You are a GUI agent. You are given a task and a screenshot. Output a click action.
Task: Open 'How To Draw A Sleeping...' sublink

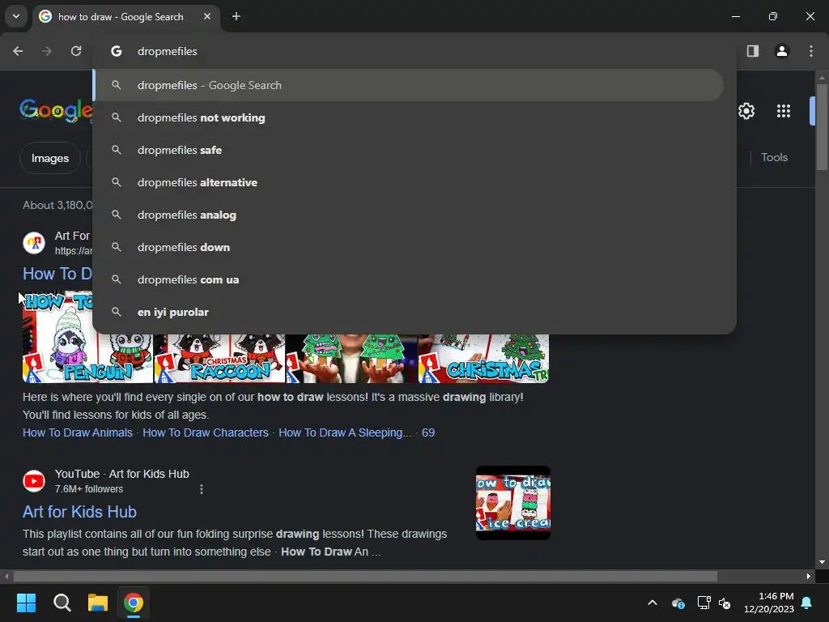click(345, 432)
